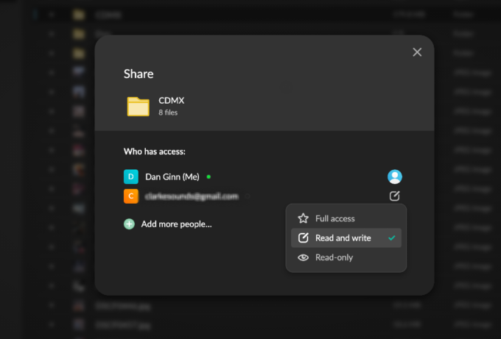The image size is (501, 339).
Task: Click the green plus Add people icon
Action: pos(129,224)
